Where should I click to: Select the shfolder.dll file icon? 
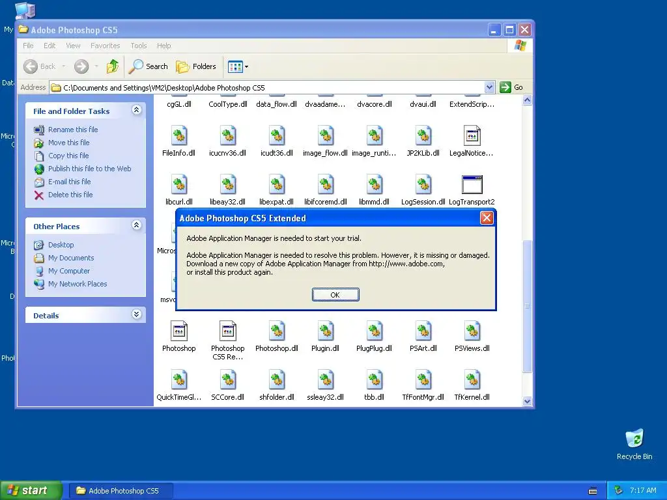tap(276, 380)
